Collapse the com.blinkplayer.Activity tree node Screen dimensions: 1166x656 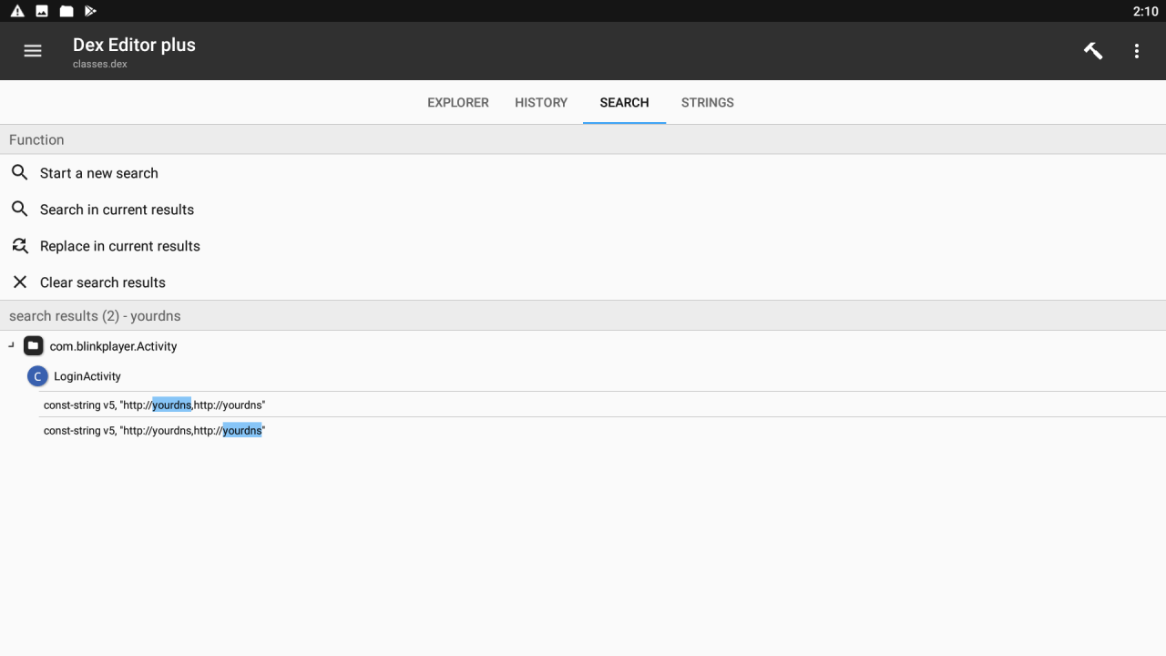click(x=11, y=346)
